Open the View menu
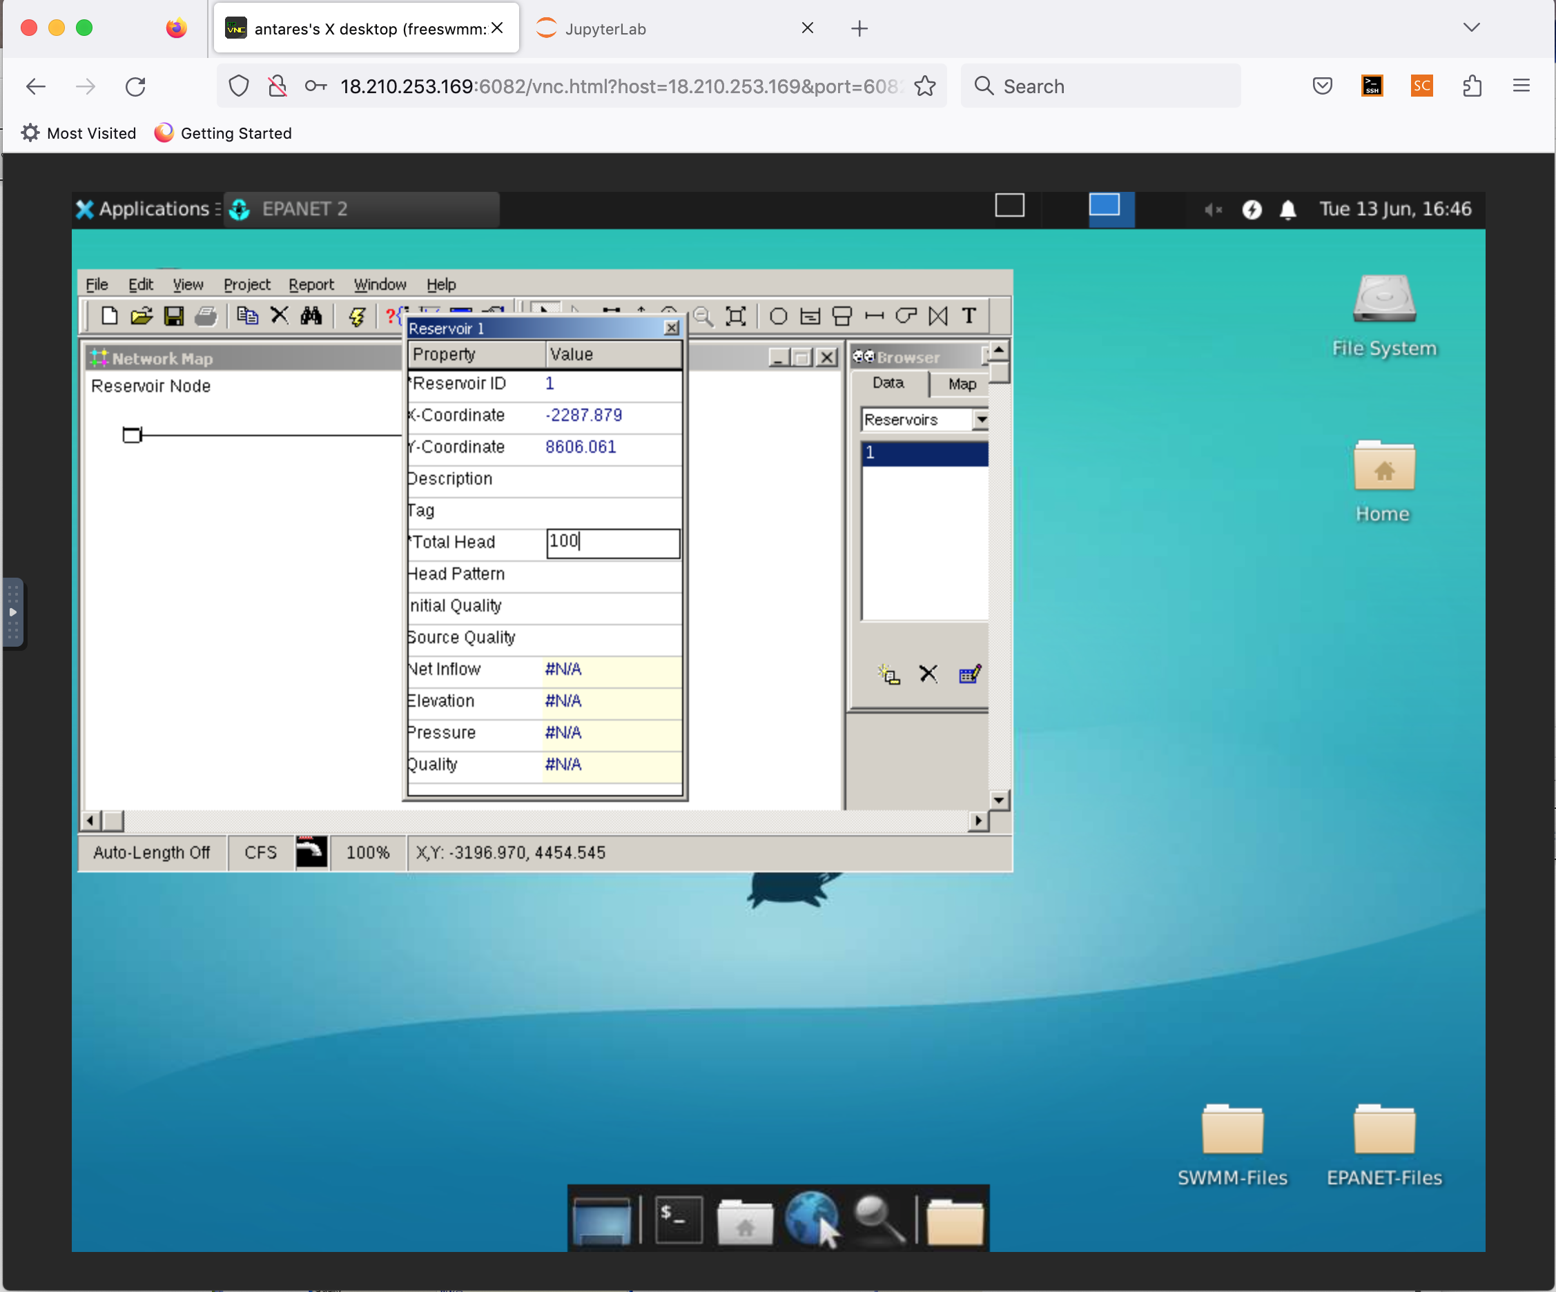The width and height of the screenshot is (1556, 1292). [x=188, y=284]
